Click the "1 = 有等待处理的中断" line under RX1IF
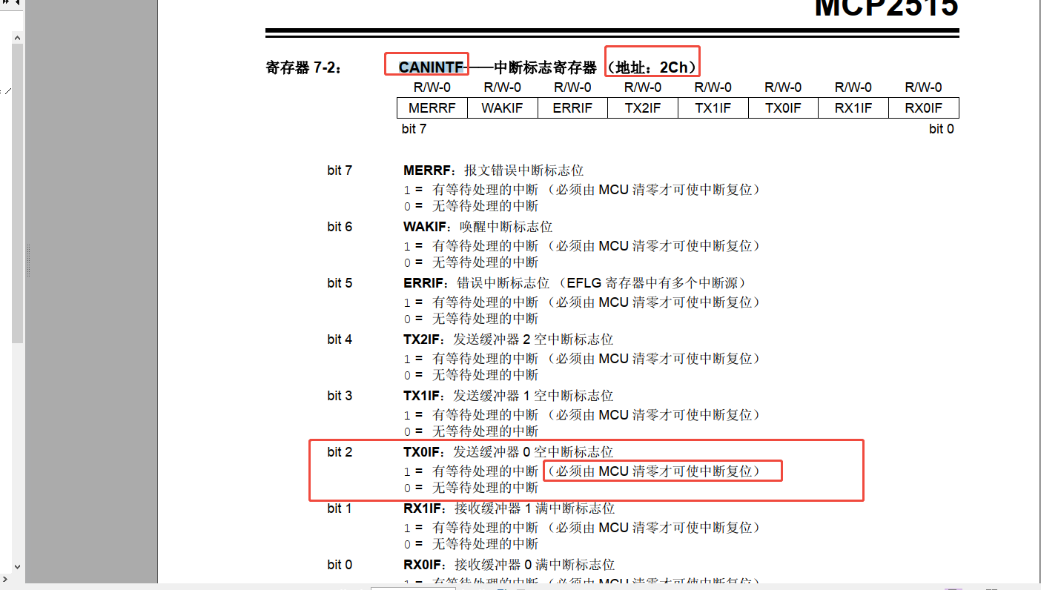This screenshot has width=1041, height=590. coord(583,528)
